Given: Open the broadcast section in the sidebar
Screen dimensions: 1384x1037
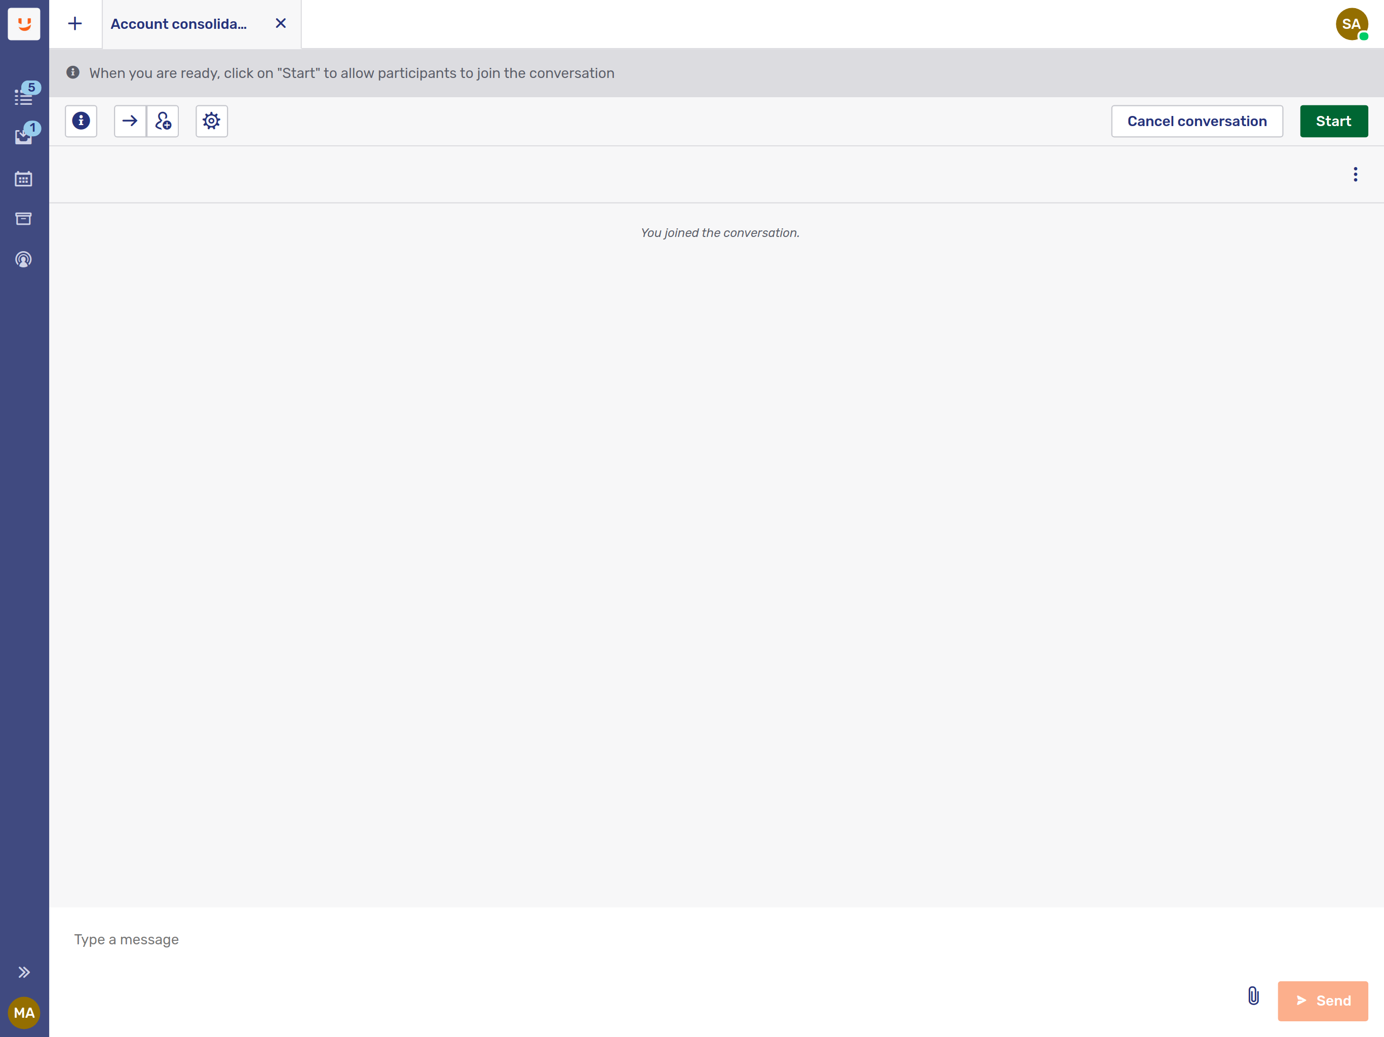Looking at the screenshot, I should pos(23,260).
